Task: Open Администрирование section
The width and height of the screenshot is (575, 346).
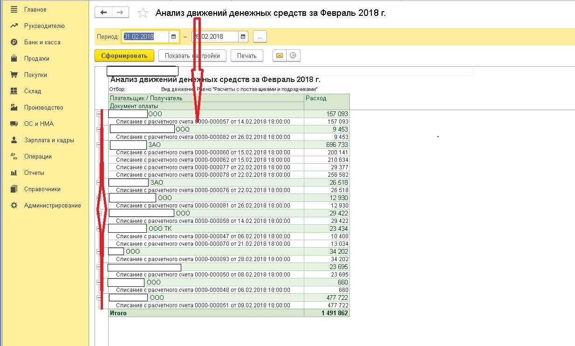Action: [x=53, y=205]
